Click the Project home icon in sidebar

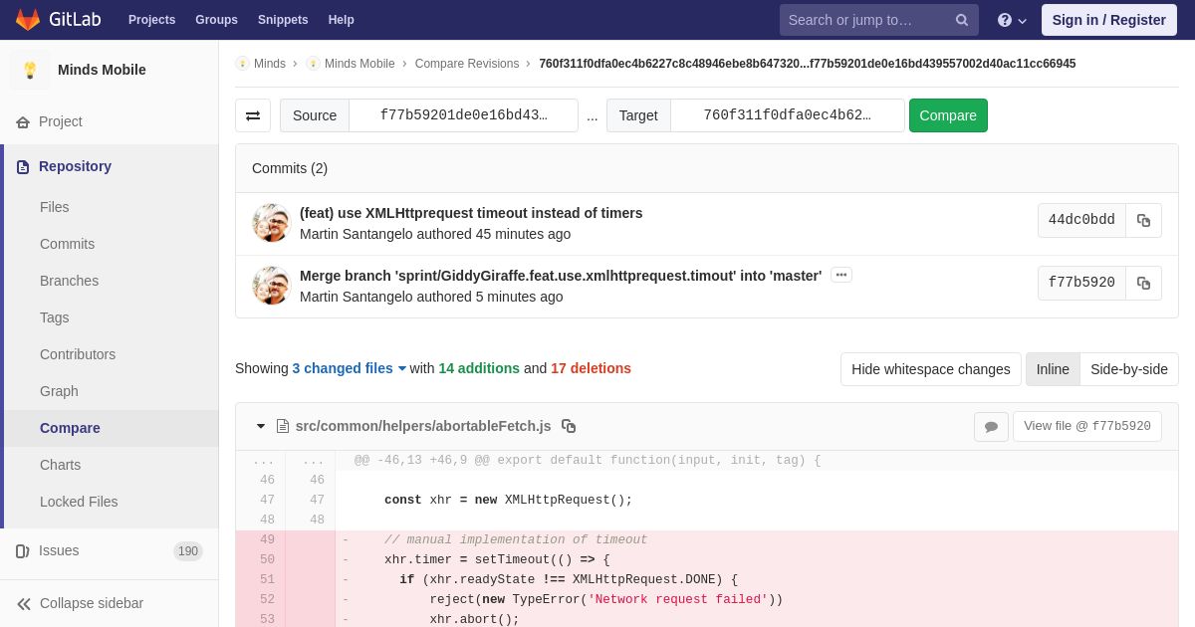[x=23, y=122]
